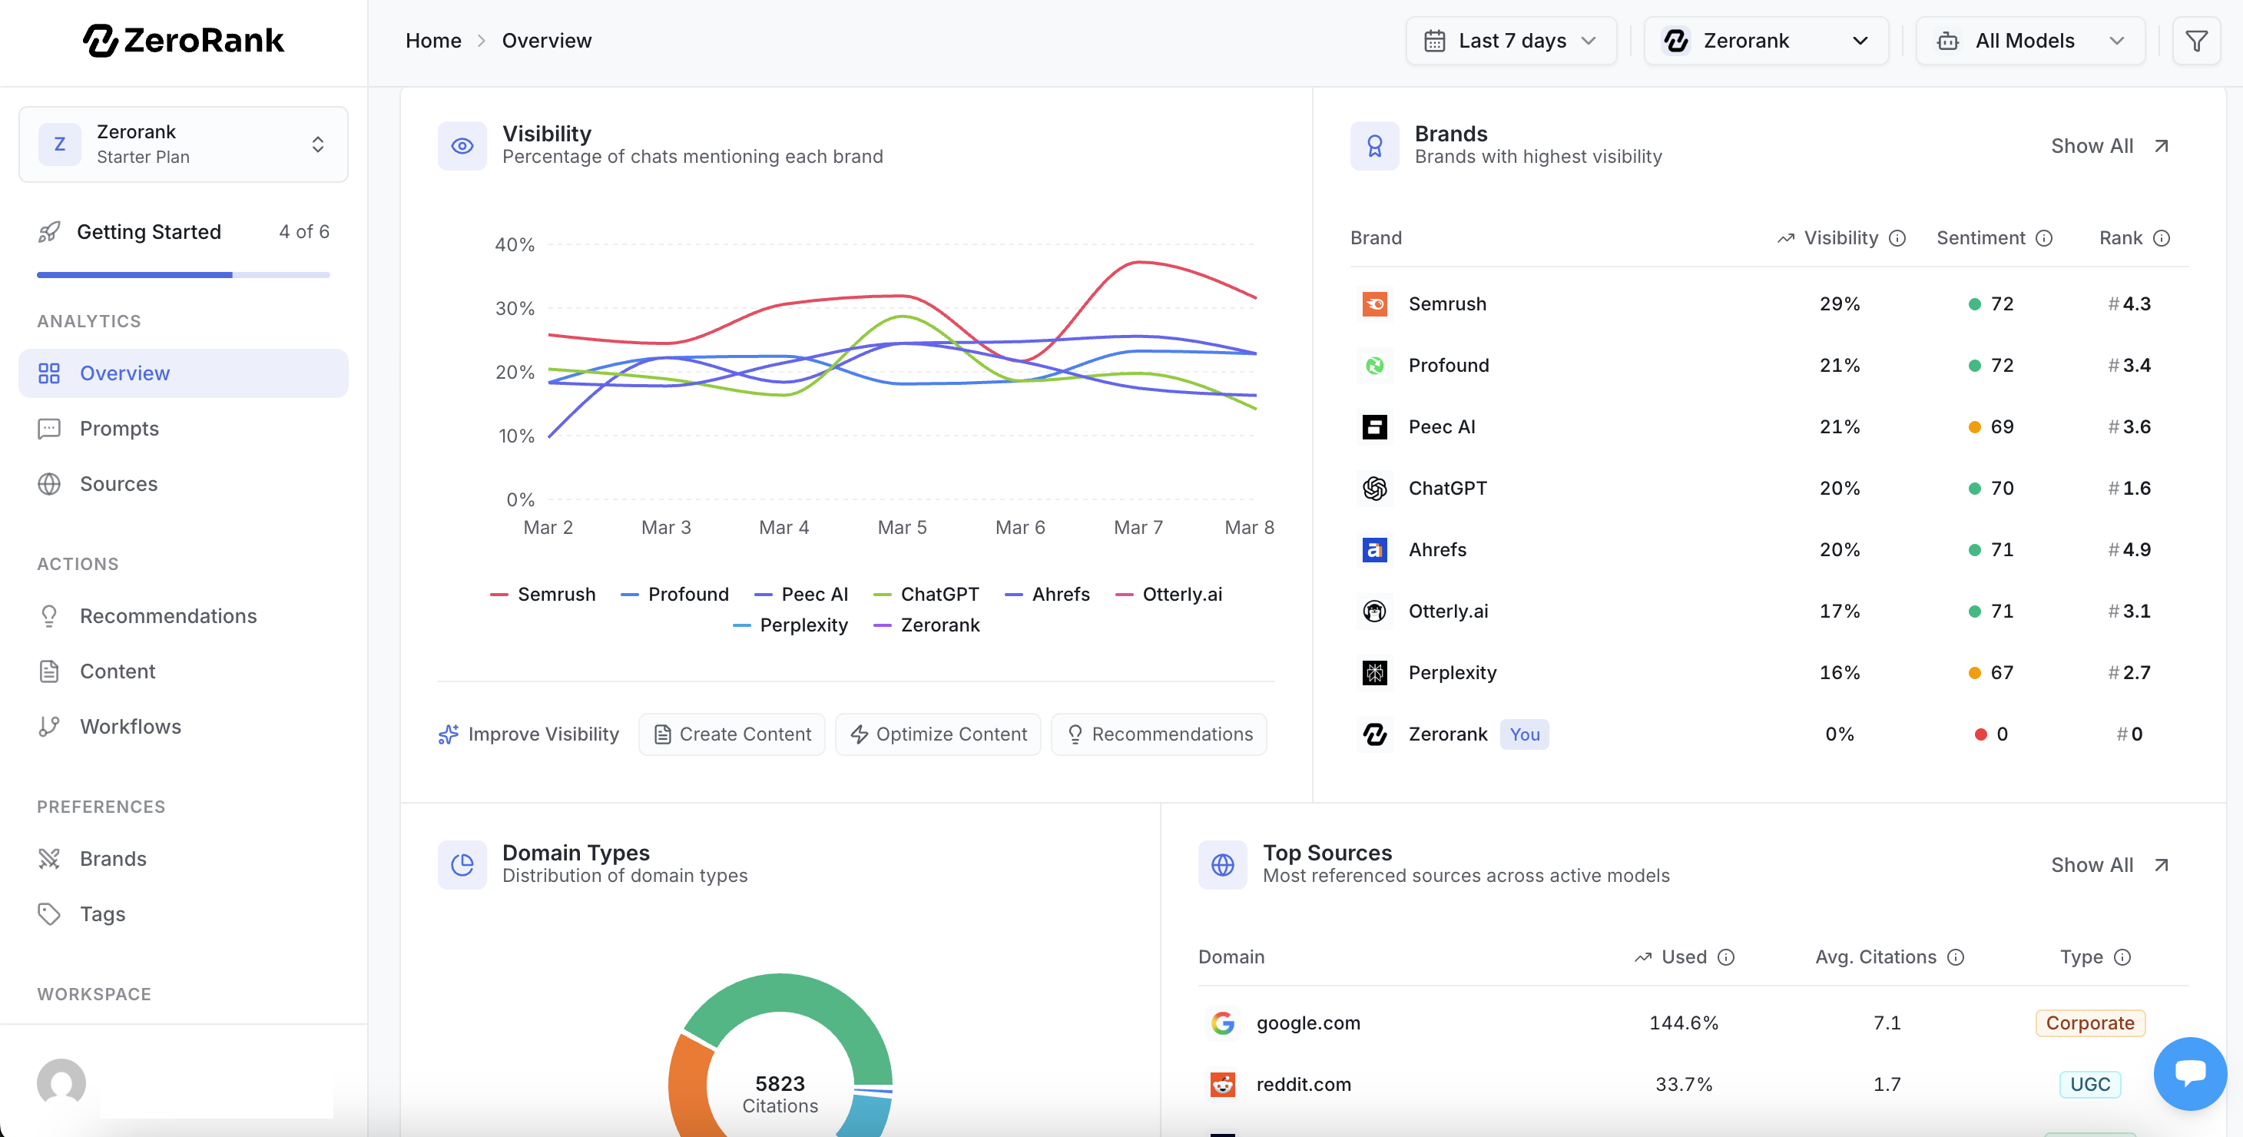The width and height of the screenshot is (2243, 1137).
Task: Click the ZeroRank logo
Action: (184, 40)
